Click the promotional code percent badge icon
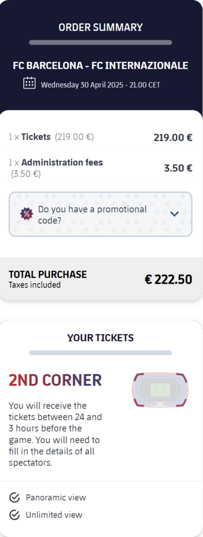The image size is (203, 537). 26,214
